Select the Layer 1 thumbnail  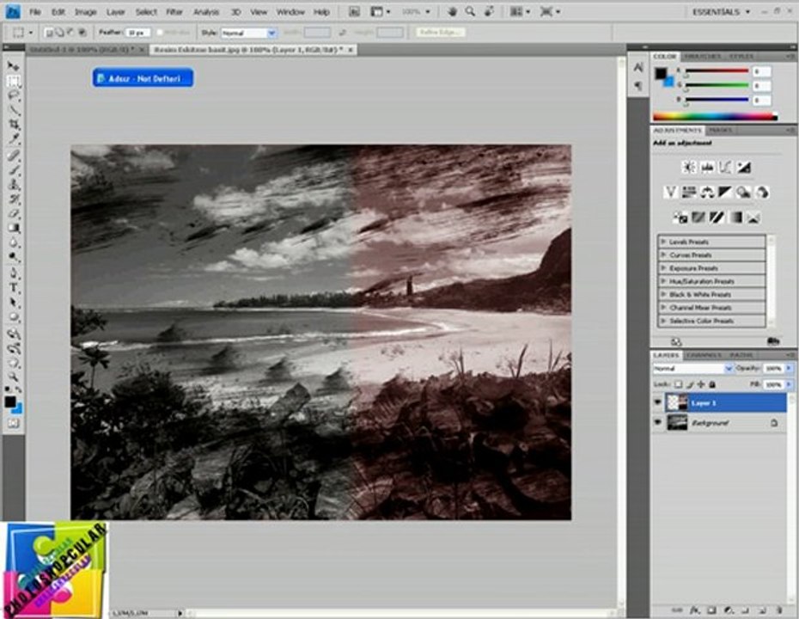coord(678,401)
